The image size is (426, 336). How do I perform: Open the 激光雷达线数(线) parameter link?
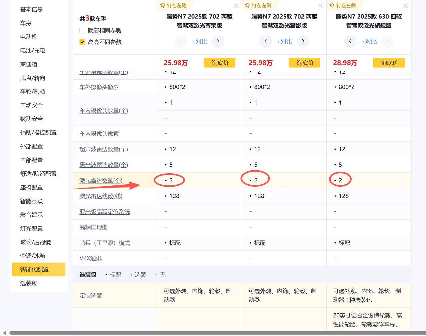pyautogui.click(x=101, y=196)
